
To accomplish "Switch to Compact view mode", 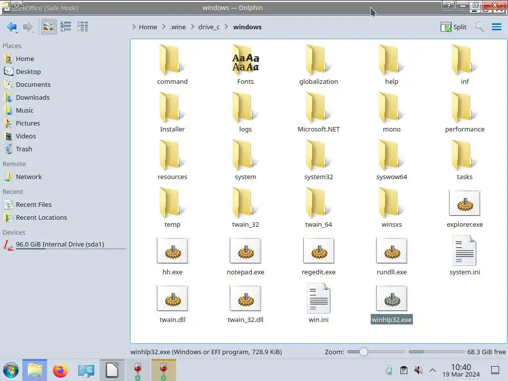I will click(66, 27).
